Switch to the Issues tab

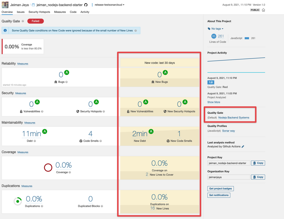pos(21,12)
